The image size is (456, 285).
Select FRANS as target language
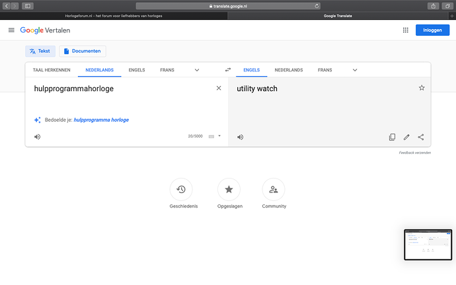[325, 70]
